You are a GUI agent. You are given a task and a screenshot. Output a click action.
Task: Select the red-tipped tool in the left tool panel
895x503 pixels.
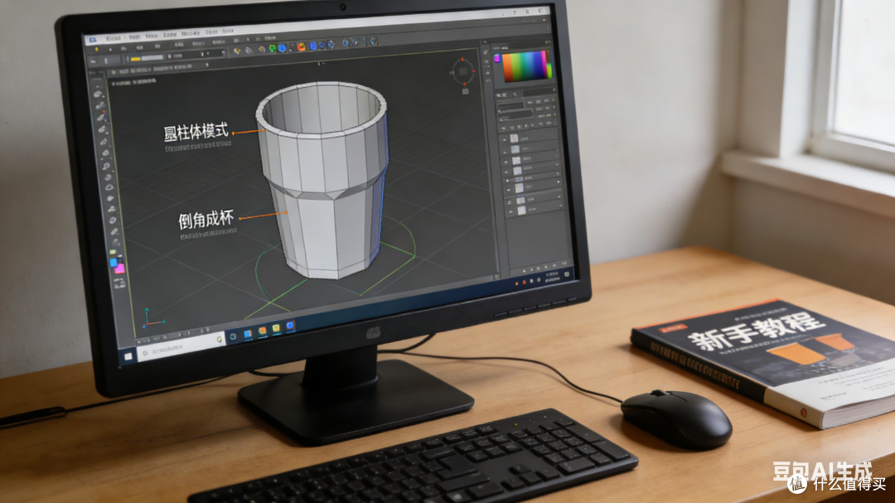tap(101, 116)
